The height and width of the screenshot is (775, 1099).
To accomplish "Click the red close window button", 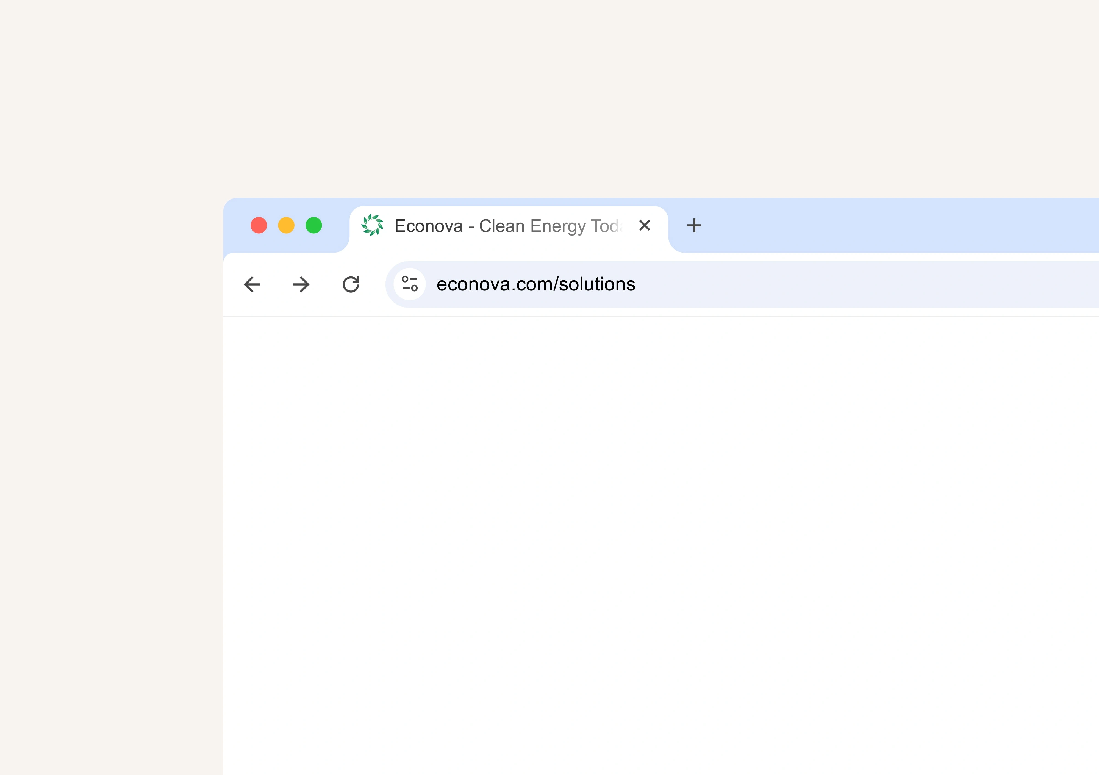I will [x=259, y=225].
